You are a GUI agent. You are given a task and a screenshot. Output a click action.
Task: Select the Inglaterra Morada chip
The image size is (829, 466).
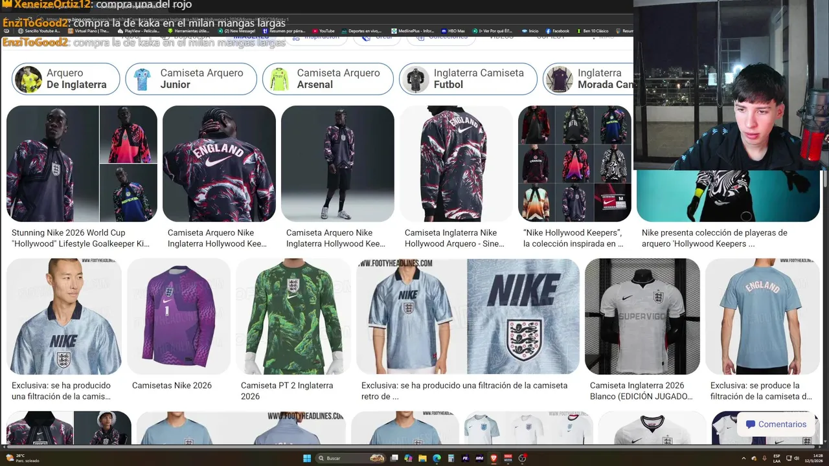pyautogui.click(x=587, y=79)
